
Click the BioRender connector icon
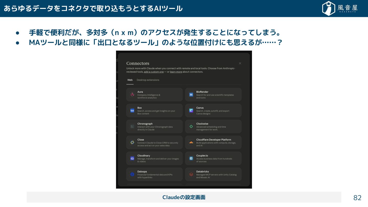click(x=191, y=95)
